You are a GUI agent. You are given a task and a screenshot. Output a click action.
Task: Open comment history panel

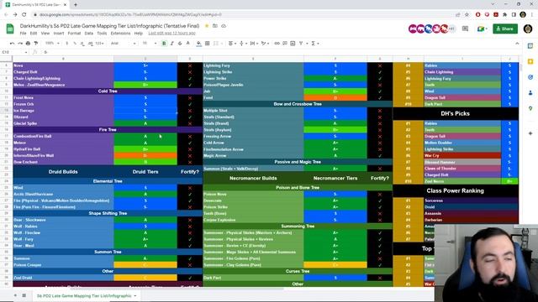465,29
